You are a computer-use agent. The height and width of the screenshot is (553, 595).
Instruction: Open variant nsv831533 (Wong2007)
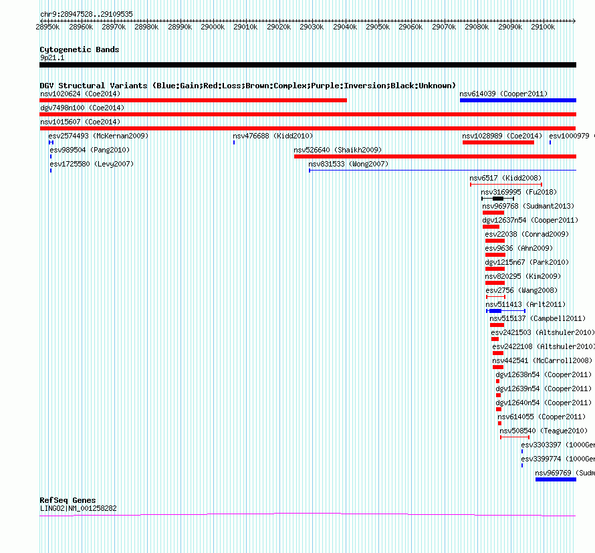pos(348,164)
